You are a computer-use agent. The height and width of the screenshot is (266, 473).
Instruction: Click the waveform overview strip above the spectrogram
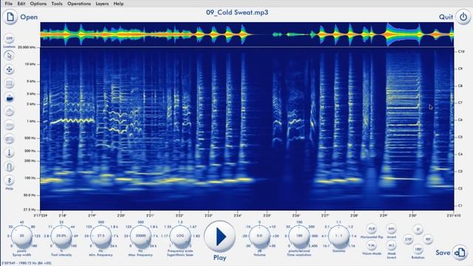(247, 35)
